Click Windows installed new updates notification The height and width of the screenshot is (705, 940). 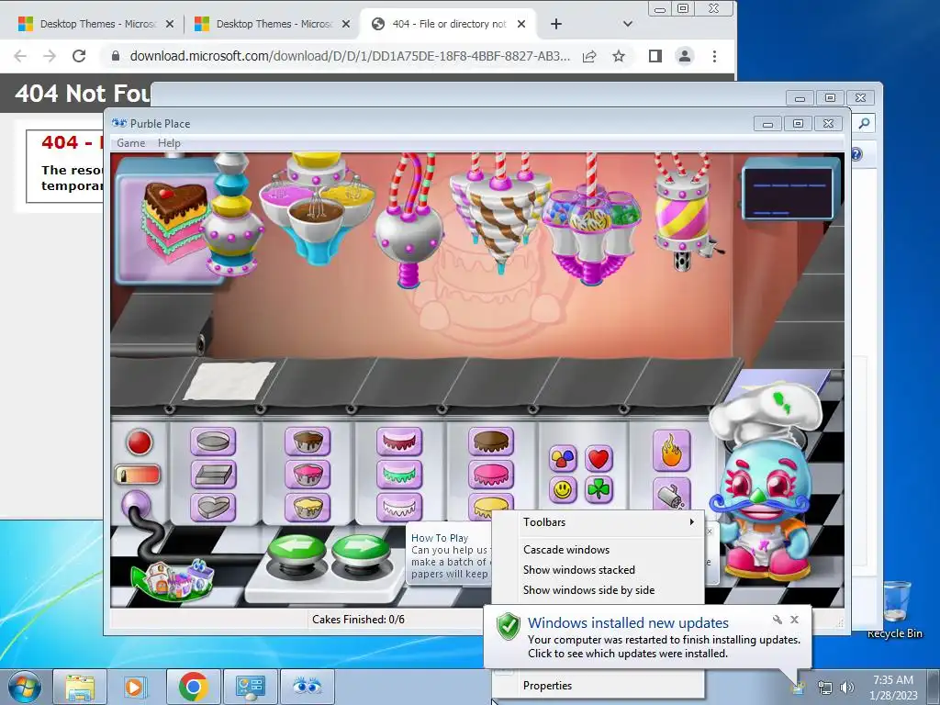coord(628,623)
